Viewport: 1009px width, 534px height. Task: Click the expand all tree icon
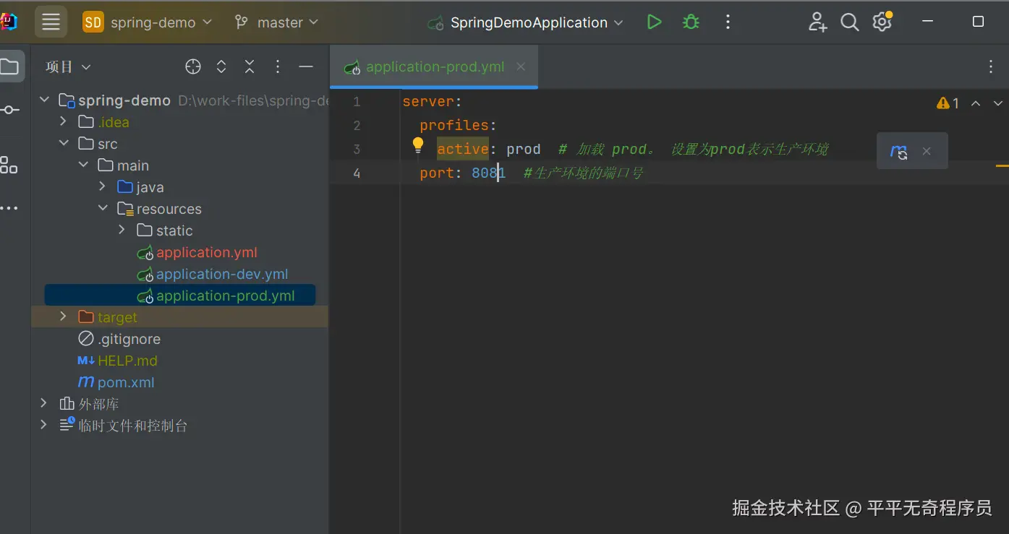221,67
